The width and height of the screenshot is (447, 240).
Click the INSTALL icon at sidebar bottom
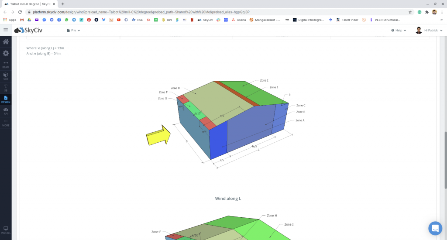[x=6, y=230]
